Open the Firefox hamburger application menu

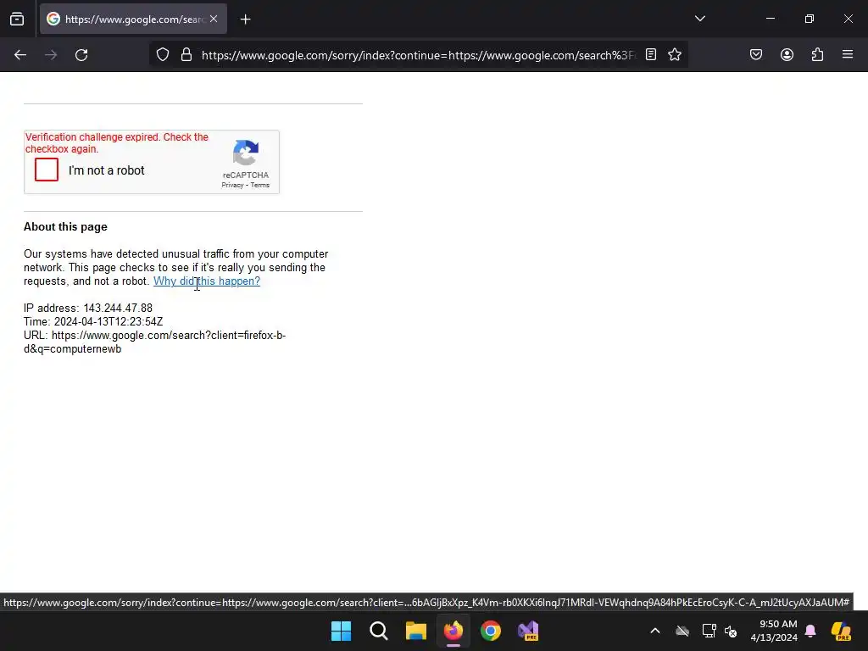coord(848,54)
